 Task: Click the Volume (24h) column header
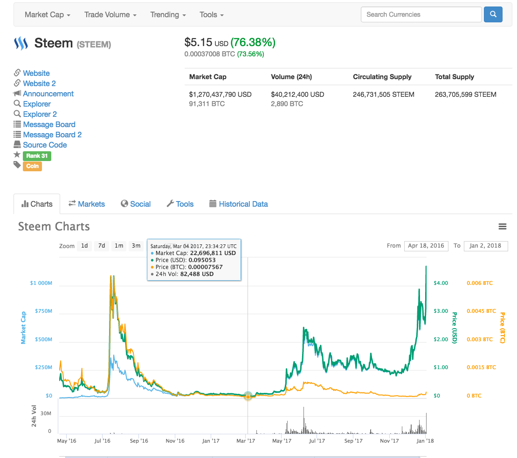pos(291,77)
